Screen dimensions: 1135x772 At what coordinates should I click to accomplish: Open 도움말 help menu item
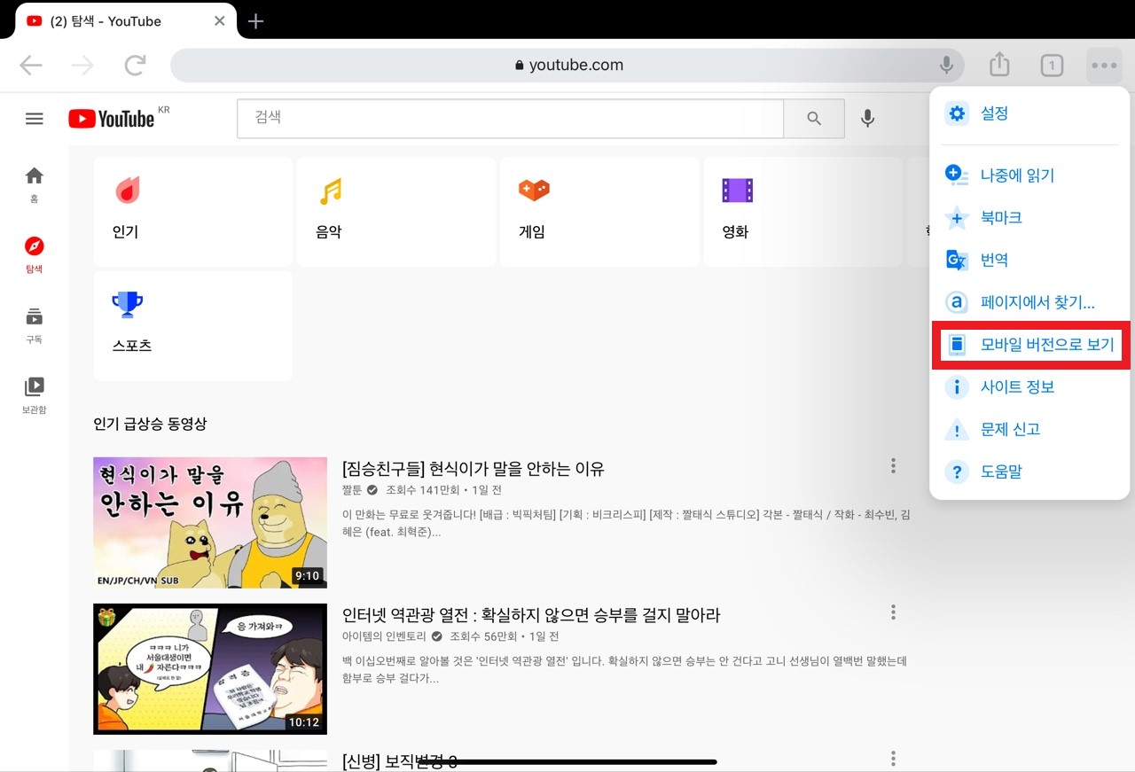pyautogui.click(x=1029, y=472)
